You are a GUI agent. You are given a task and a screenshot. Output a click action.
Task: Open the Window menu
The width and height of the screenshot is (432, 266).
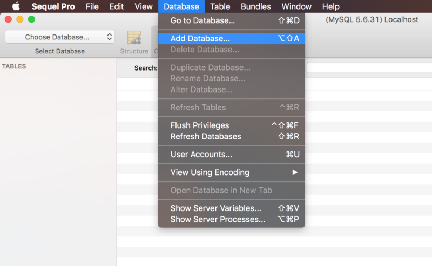coord(296,6)
